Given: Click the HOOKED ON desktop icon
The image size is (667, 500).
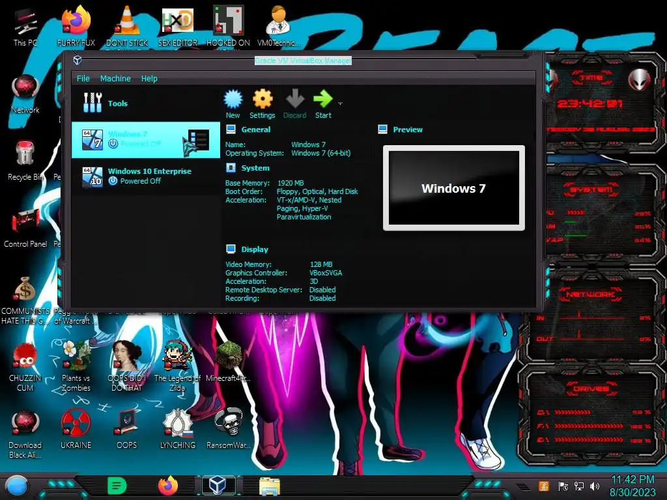Looking at the screenshot, I should 228,26.
